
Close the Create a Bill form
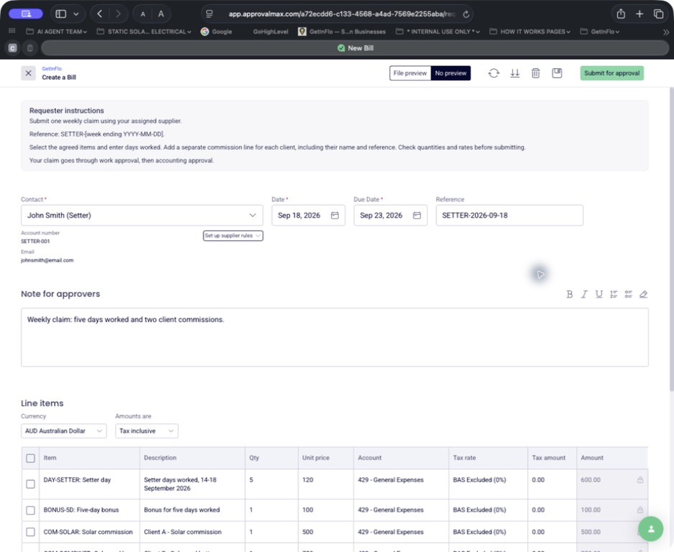(28, 73)
